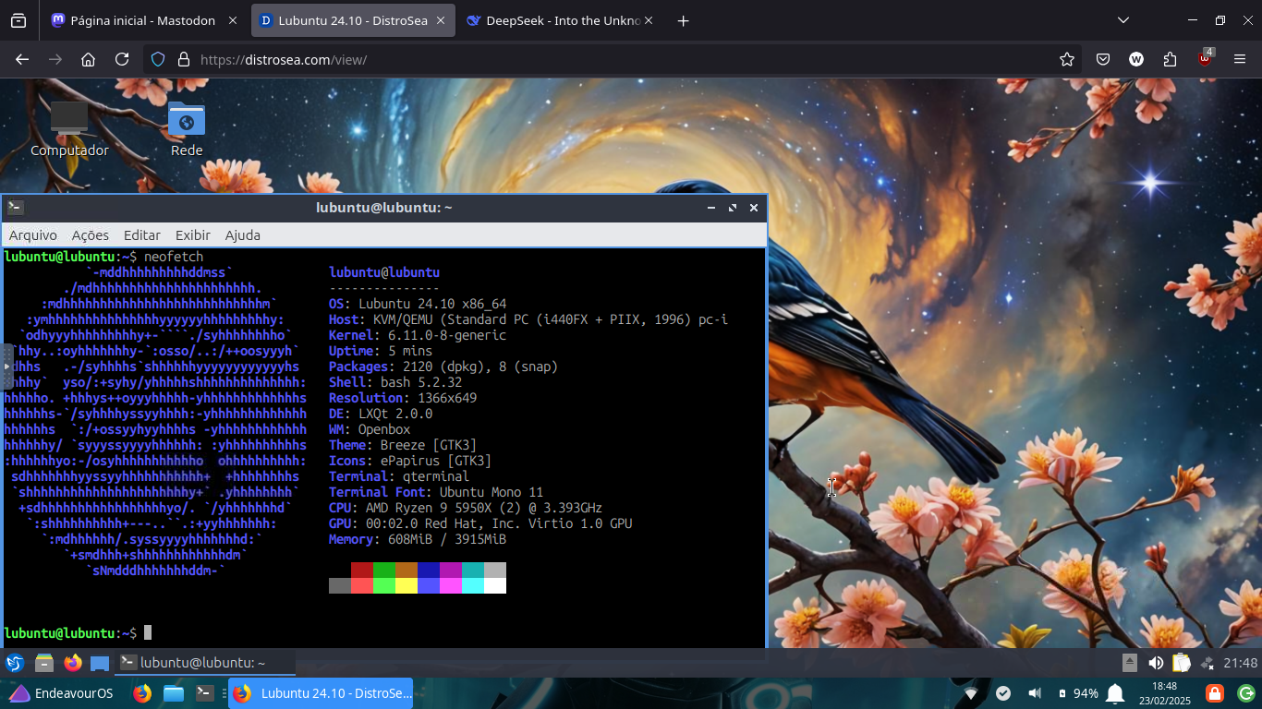
Task: Click show desktop icon in Lubuntu panel
Action: [100, 663]
